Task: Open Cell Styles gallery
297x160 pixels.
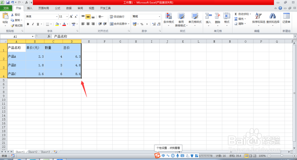Action: (x=195, y=19)
